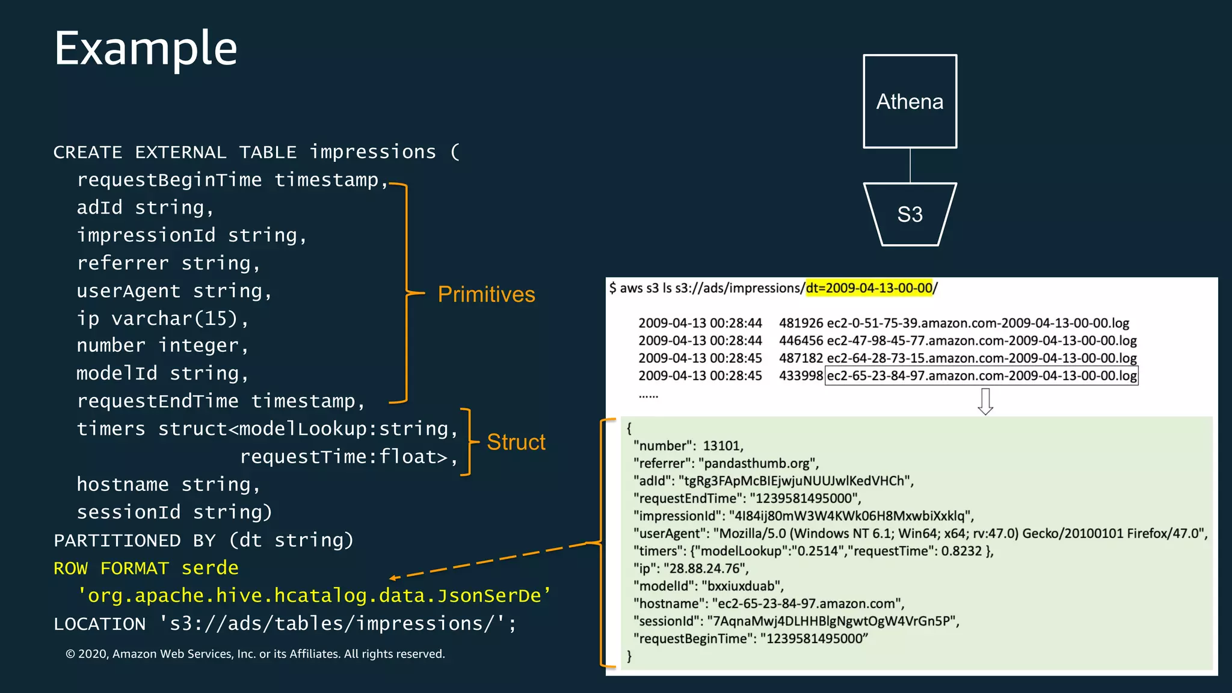Click the S3 bucket shape
The height and width of the screenshot is (693, 1232).
point(910,214)
